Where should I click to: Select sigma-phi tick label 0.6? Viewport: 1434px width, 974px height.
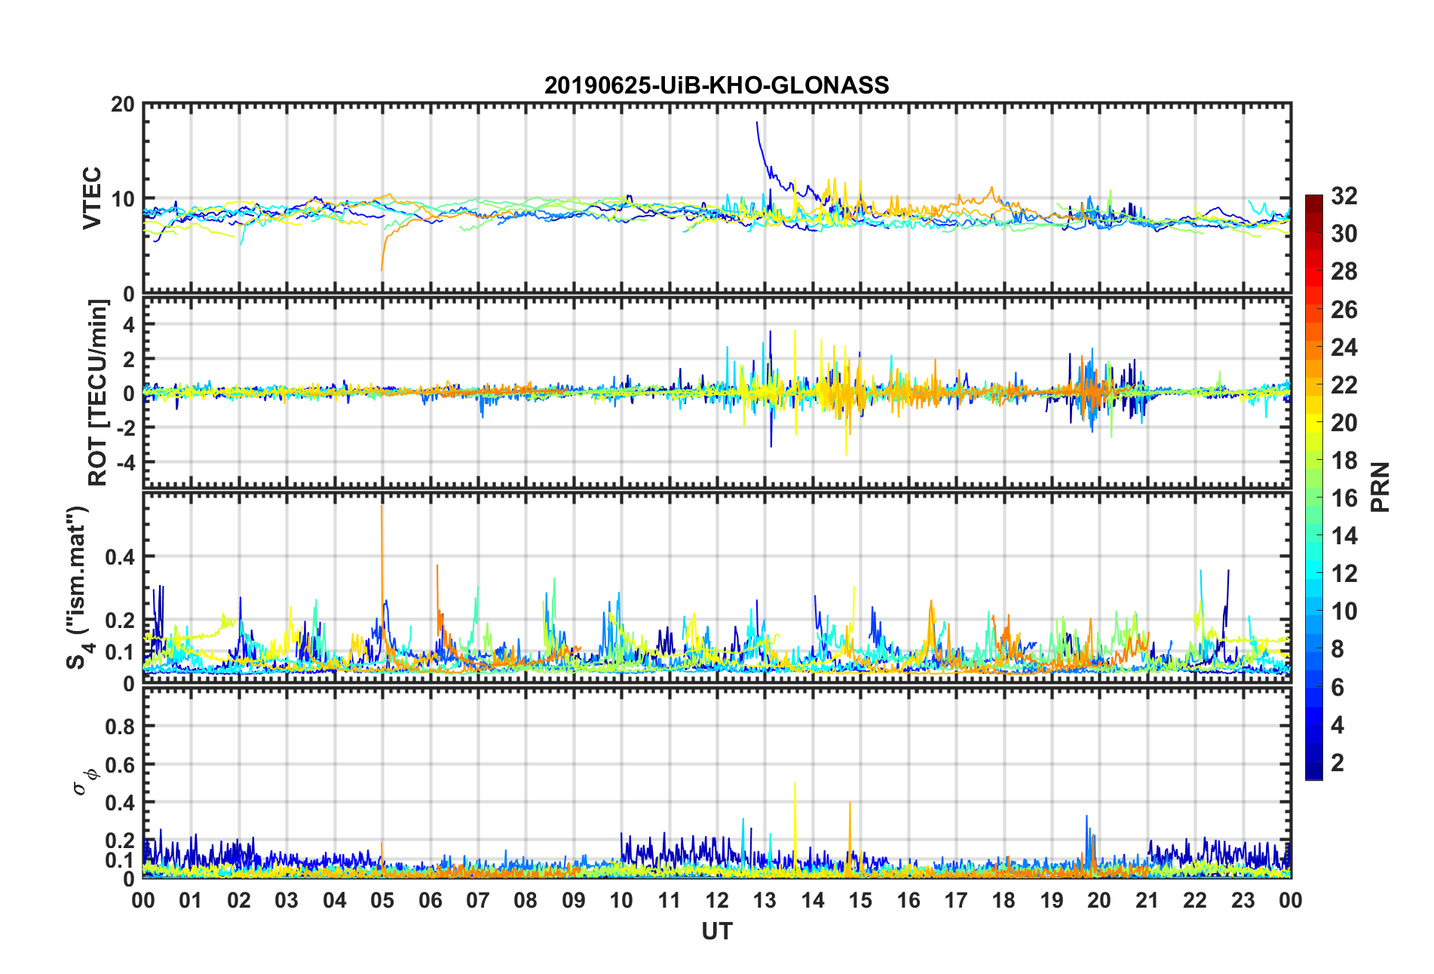(x=120, y=764)
